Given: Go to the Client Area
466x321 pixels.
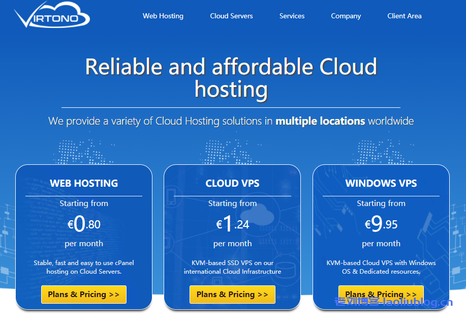Looking at the screenshot, I should [x=404, y=16].
